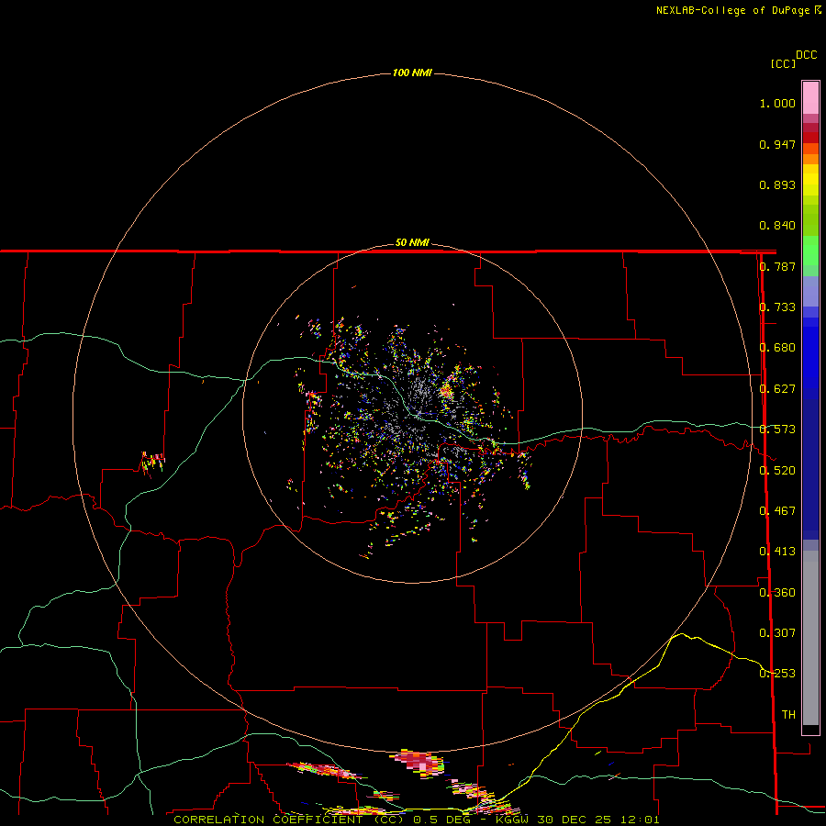Click the 0.307 scale value
Screen dimensions: 826x826
click(x=777, y=633)
